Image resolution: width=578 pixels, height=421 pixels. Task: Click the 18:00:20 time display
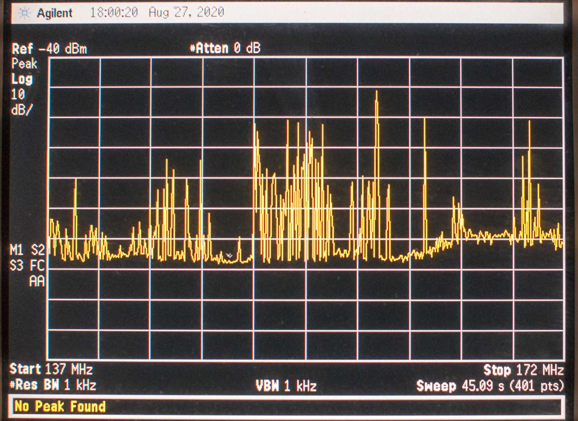[114, 13]
